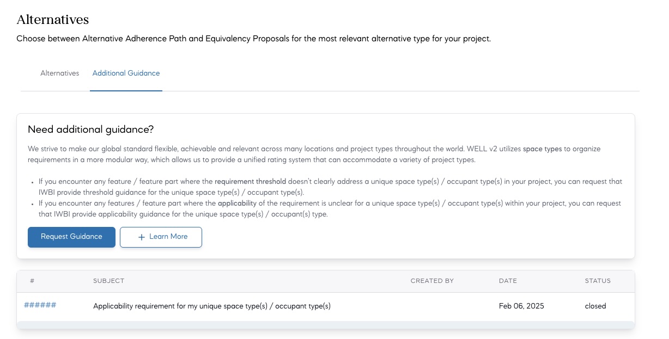Sort by the CREATED BY column header

point(432,281)
